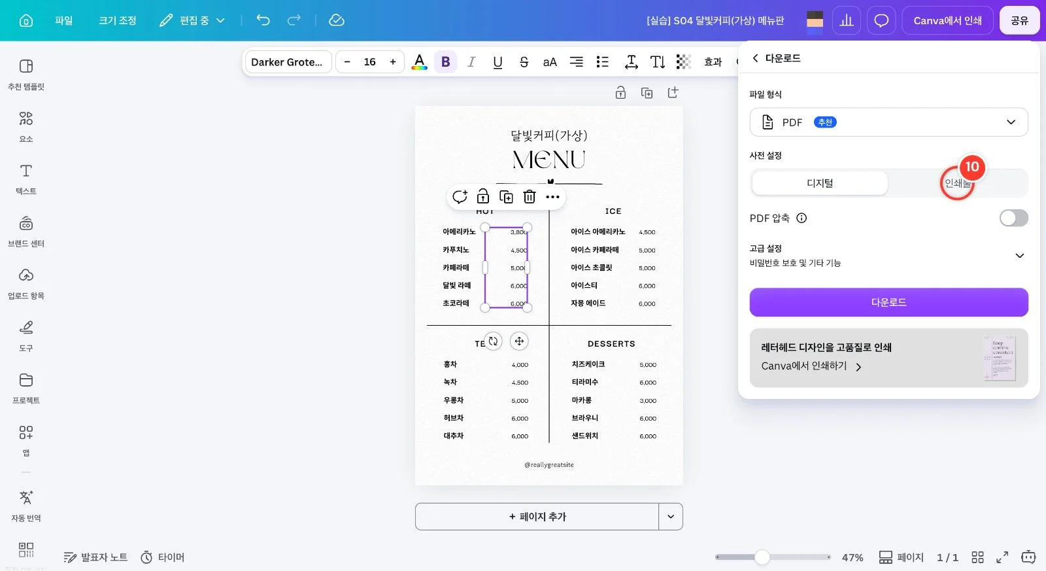Open the text color picker

tap(420, 62)
